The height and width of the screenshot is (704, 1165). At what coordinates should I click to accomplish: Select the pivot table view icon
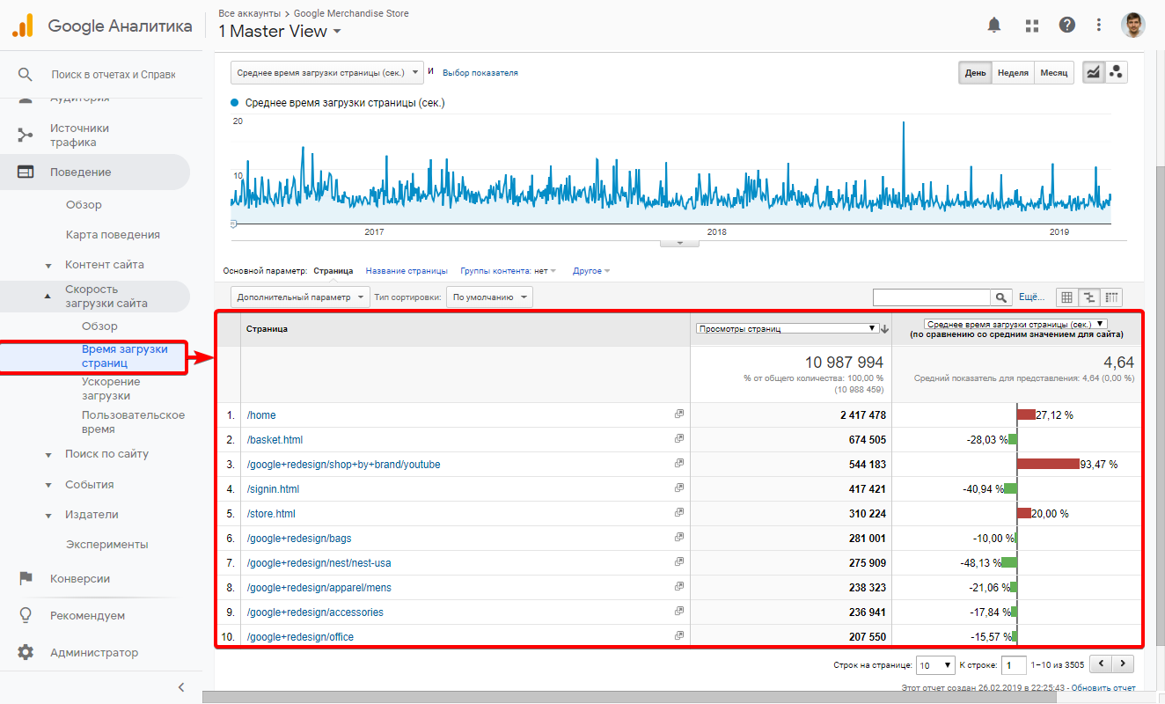pyautogui.click(x=1112, y=297)
